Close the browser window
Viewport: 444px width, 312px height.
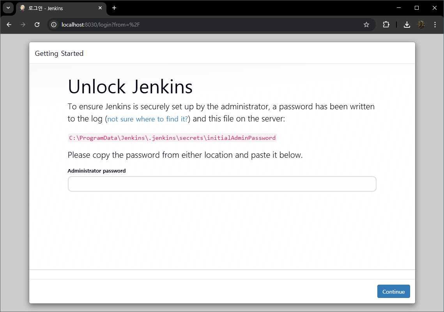pyautogui.click(x=435, y=8)
